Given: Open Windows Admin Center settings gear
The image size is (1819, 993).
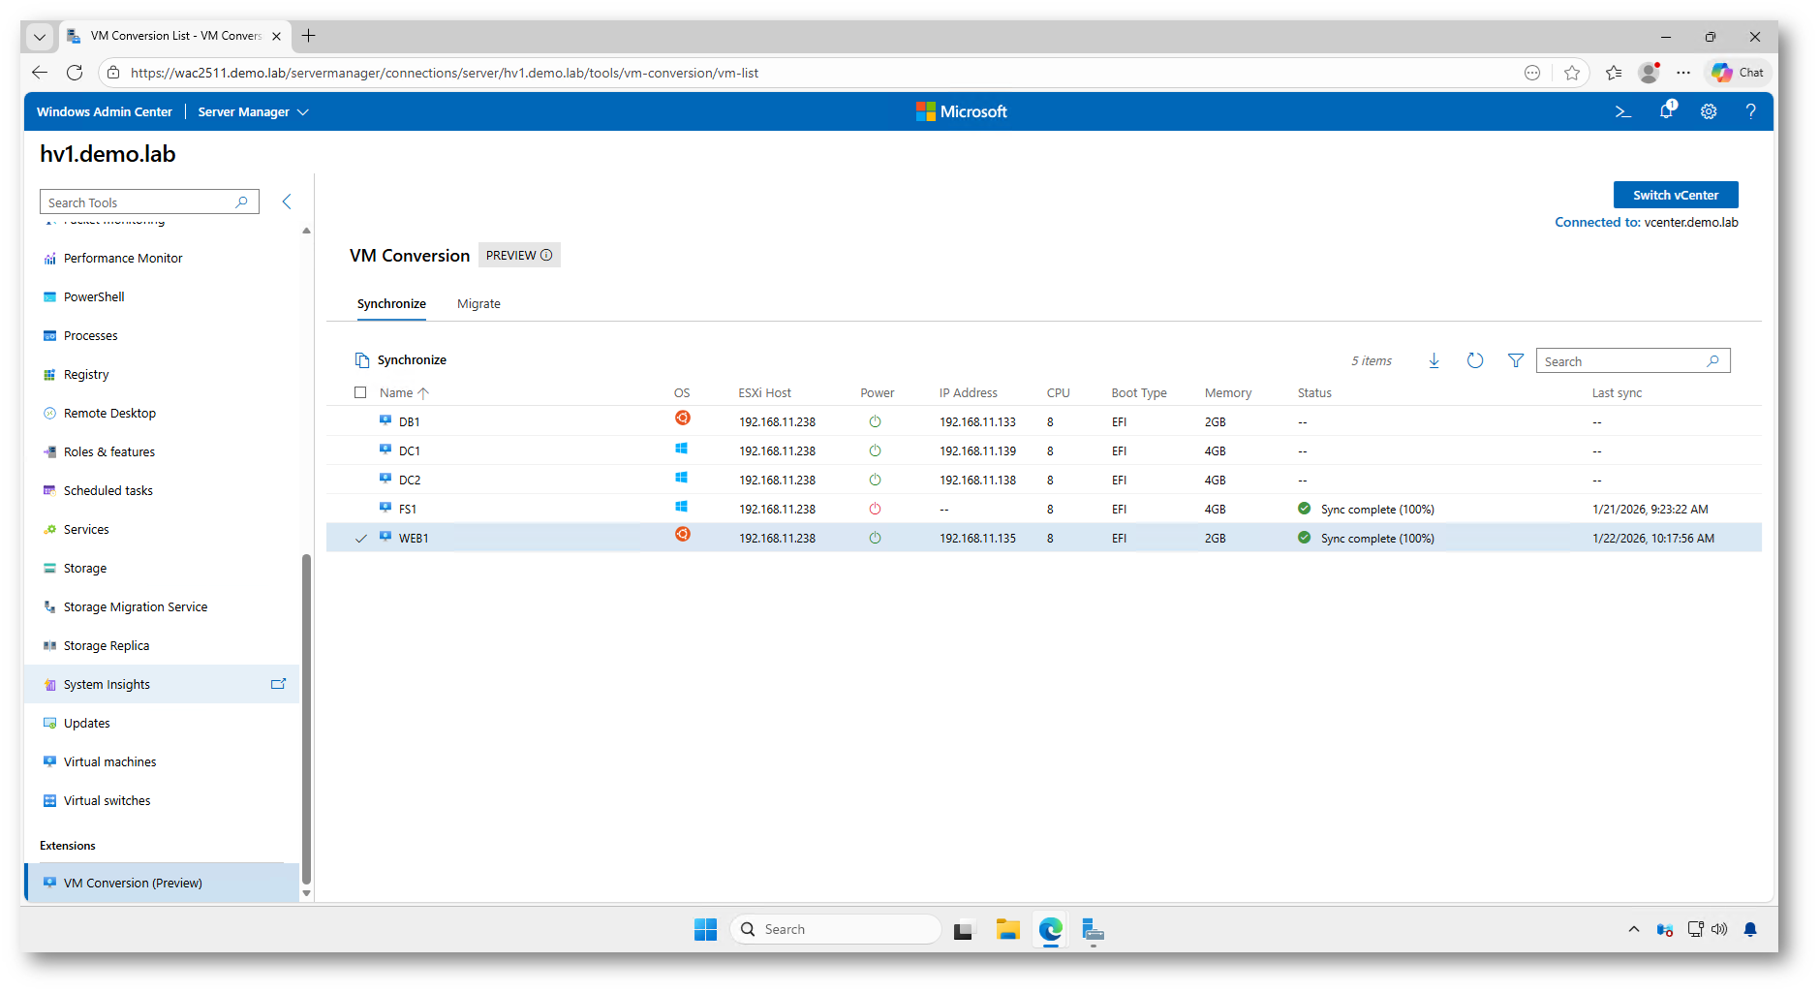Looking at the screenshot, I should coord(1709,112).
